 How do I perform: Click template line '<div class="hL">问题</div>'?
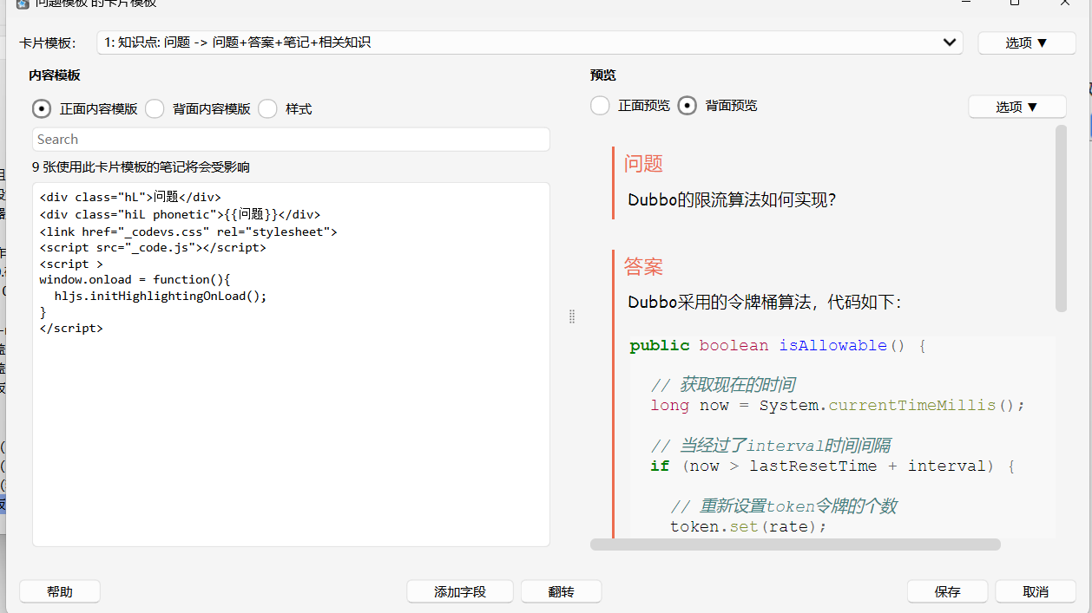[130, 197]
